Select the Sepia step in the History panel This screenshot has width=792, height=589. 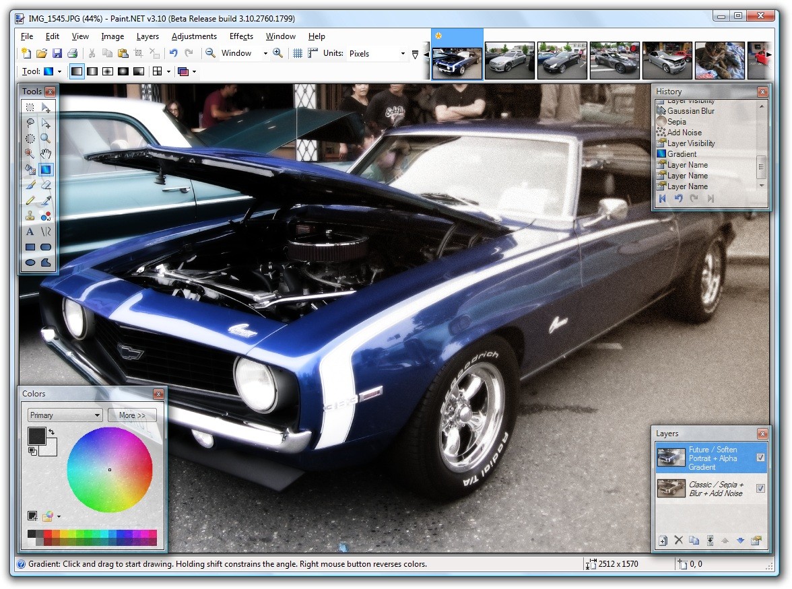[x=675, y=121]
